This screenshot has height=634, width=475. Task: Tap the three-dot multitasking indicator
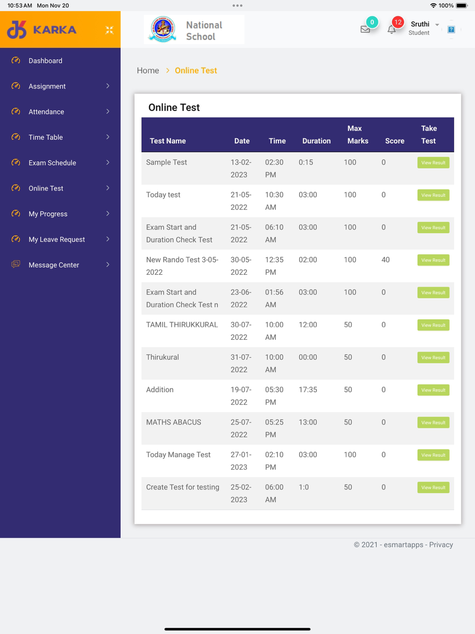pyautogui.click(x=237, y=6)
